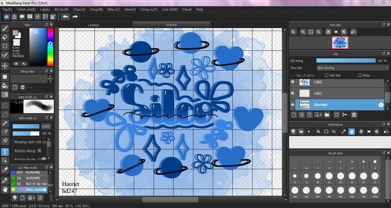Select brush 92 Bút tt đa năng
The height and width of the screenshot is (208, 391).
[29, 184]
